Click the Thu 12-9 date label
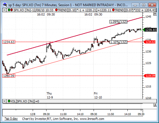This screenshot has width=159, height=123. 50,95
